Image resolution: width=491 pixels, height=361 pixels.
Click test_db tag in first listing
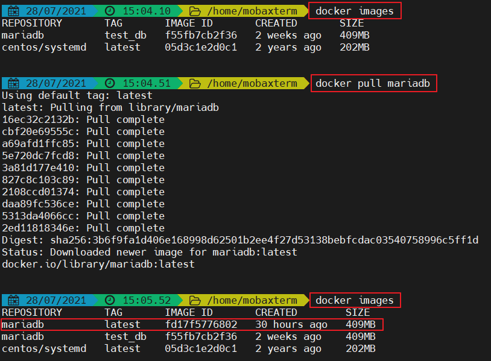pos(125,36)
